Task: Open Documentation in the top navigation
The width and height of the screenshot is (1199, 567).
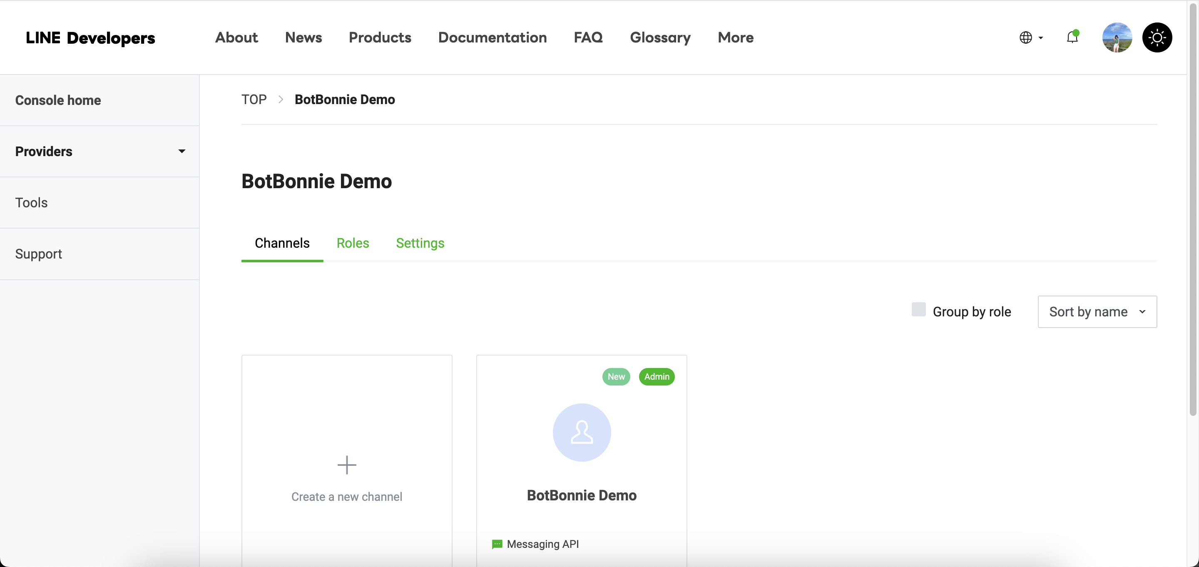Action: [x=492, y=37]
